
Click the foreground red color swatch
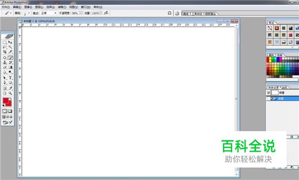pyautogui.click(x=5, y=100)
